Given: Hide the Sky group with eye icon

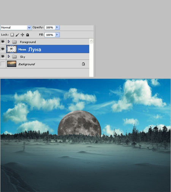Looking at the screenshot, I should [3, 56].
